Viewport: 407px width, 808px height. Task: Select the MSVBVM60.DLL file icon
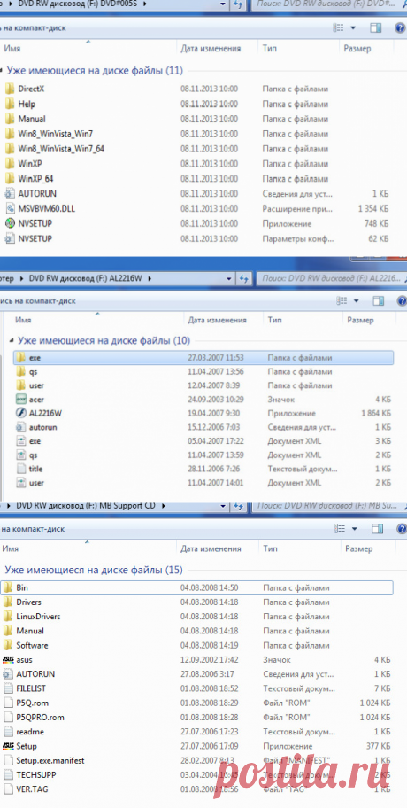click(x=11, y=209)
